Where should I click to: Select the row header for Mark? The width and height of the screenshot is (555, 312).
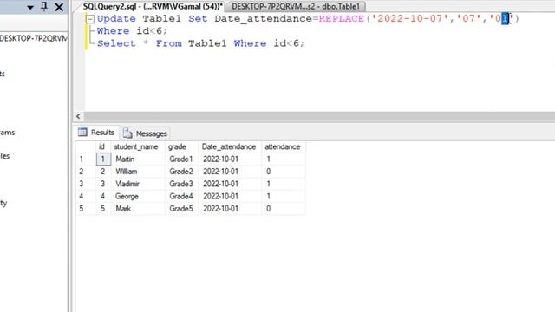pyautogui.click(x=85, y=208)
